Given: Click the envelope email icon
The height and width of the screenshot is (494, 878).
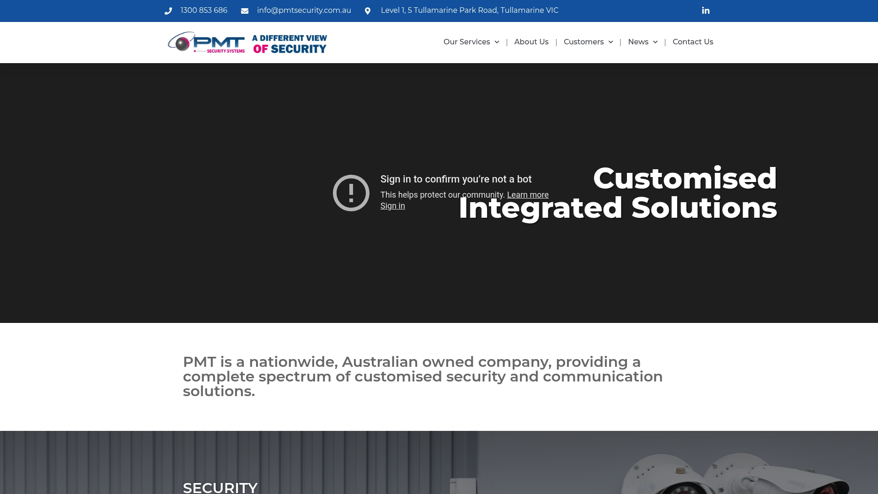Looking at the screenshot, I should tap(245, 11).
